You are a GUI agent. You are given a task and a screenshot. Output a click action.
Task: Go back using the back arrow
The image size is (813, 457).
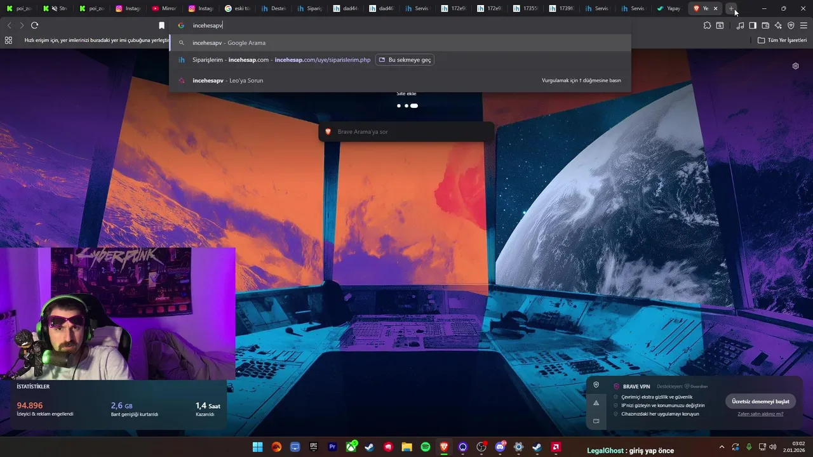(9, 25)
